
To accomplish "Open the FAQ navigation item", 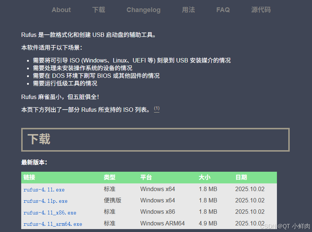I will click(x=223, y=10).
